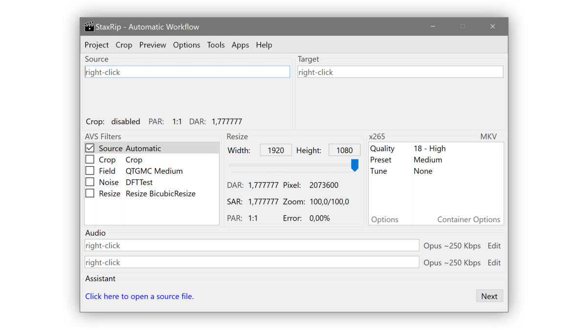Click the StaxRip clapperboard title bar icon
The width and height of the screenshot is (587, 330).
(89, 26)
